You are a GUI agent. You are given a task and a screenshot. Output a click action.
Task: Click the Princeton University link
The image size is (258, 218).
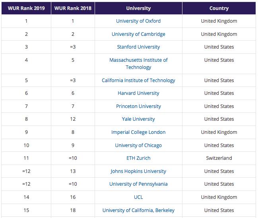coord(138,106)
